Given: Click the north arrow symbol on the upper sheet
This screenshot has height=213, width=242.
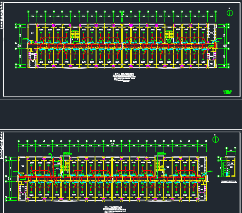Looking at the screenshot, I should click(230, 13).
